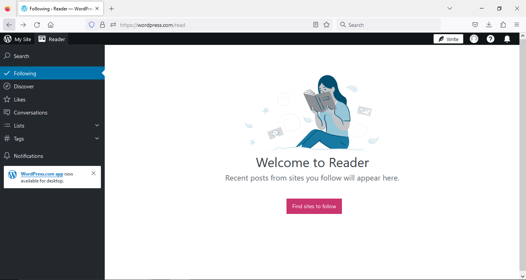Screen dimensions: 526x280
Task: Open Discover in the sidebar
Action: pyautogui.click(x=52, y=86)
